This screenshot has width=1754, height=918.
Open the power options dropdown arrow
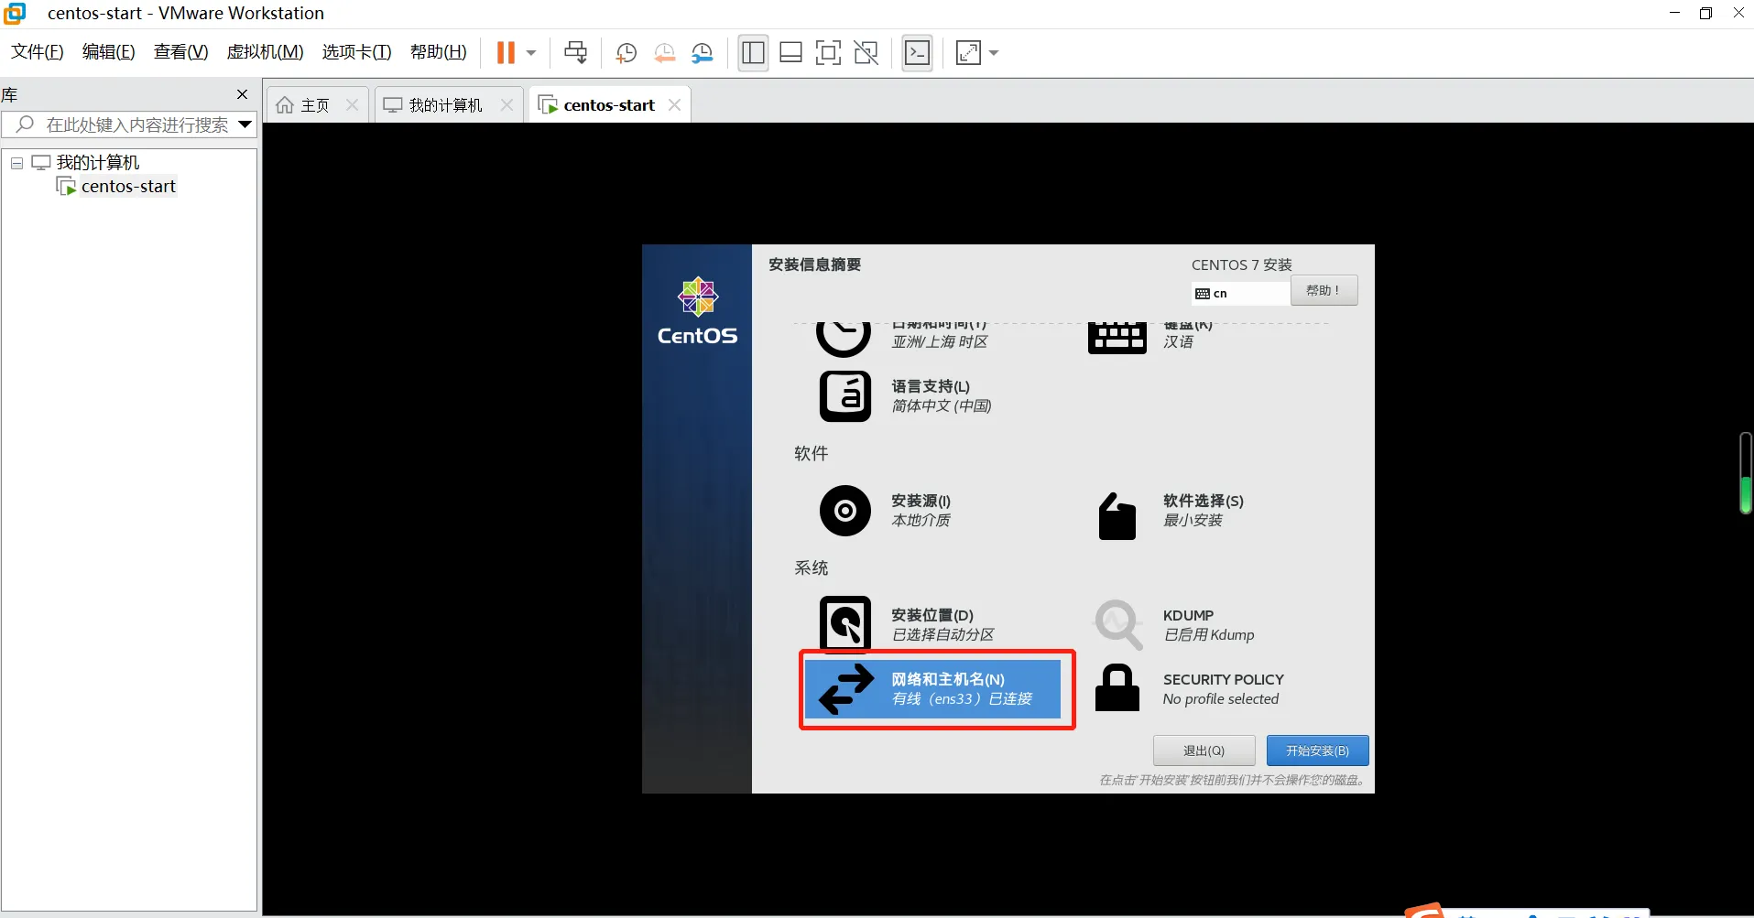(x=531, y=53)
